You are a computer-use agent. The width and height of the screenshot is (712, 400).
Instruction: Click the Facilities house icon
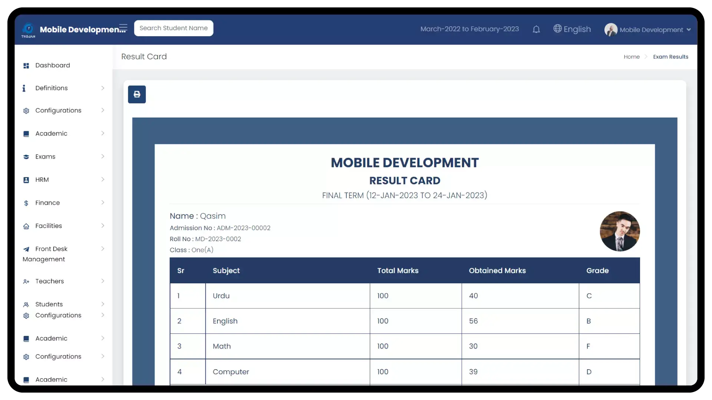26,226
